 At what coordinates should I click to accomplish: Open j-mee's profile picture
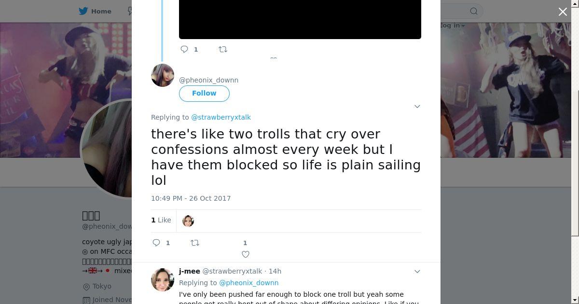[163, 280]
